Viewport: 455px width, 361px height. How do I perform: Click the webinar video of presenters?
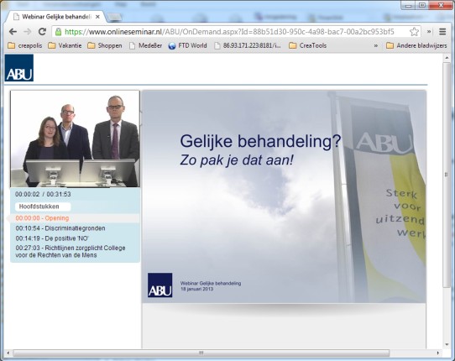pyautogui.click(x=76, y=139)
